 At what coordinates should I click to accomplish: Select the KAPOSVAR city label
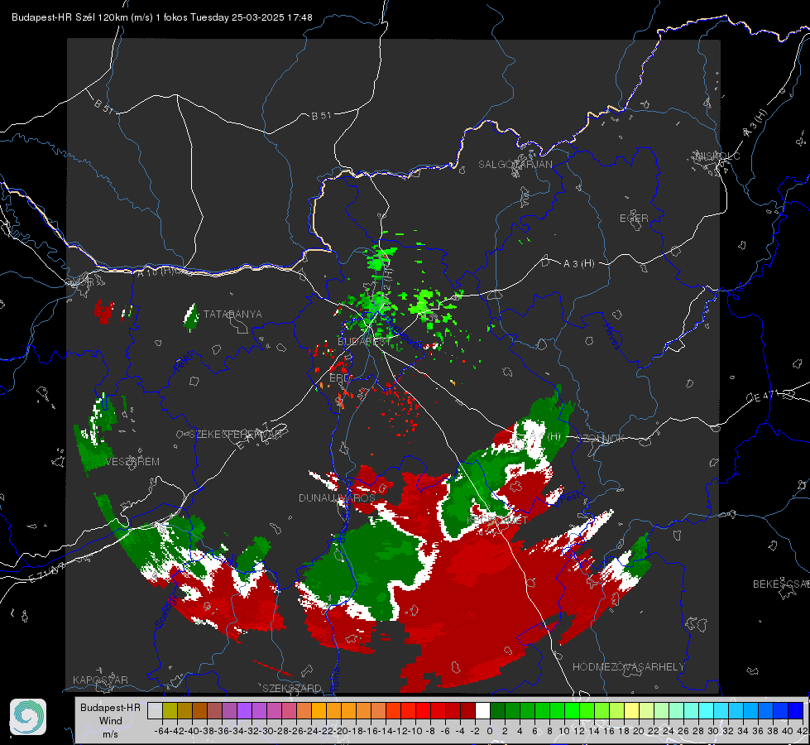(x=100, y=680)
